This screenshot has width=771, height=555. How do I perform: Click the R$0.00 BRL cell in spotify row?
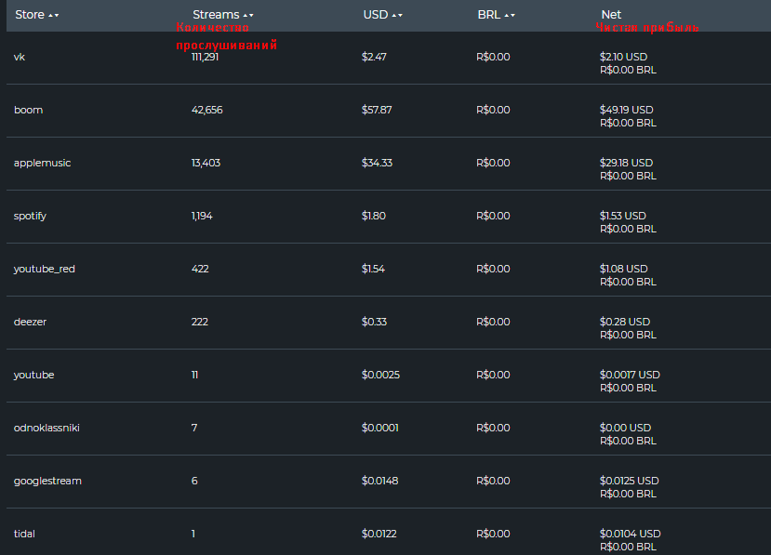point(493,217)
